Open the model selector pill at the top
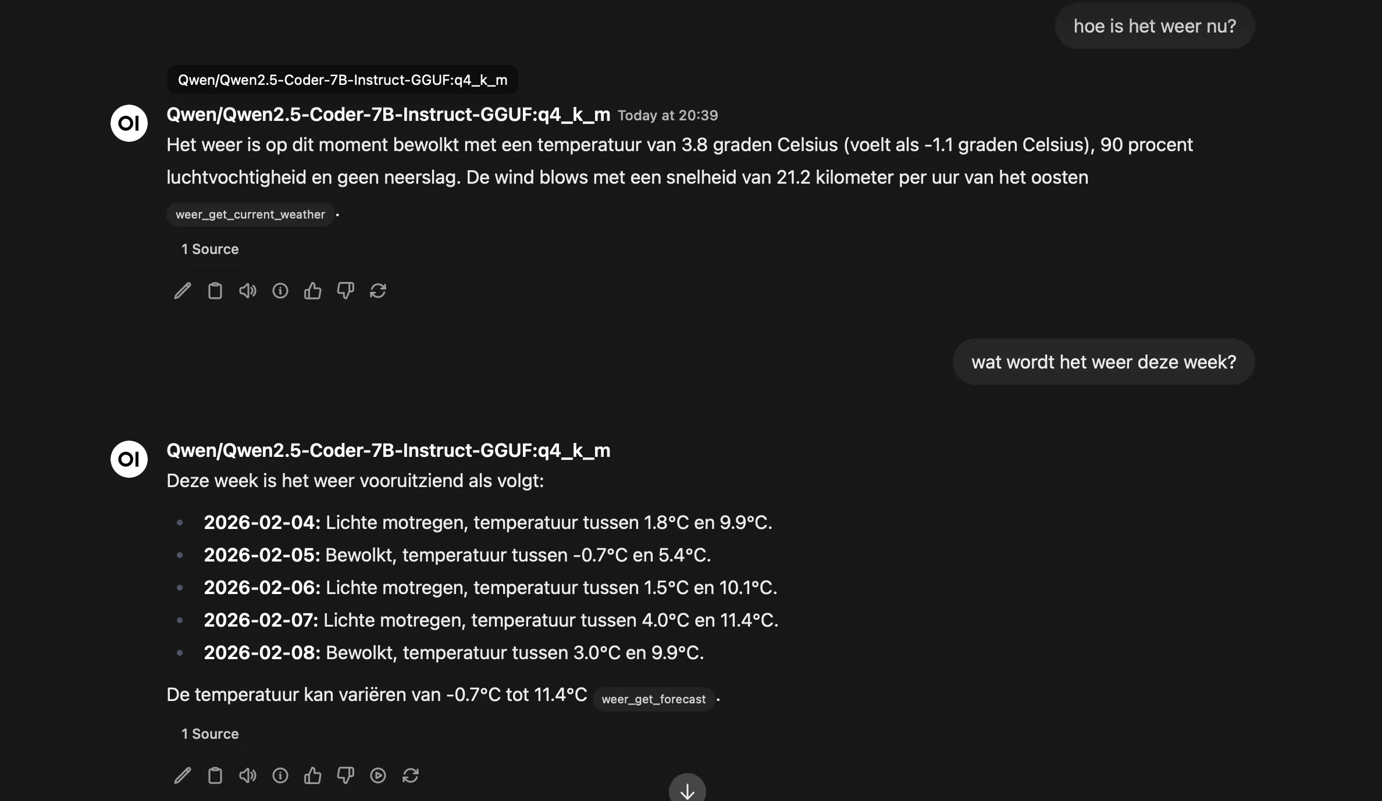 [342, 80]
